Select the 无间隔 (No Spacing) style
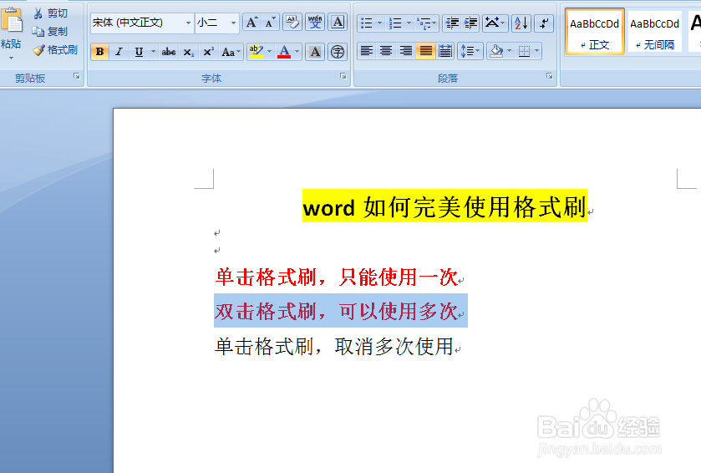This screenshot has height=473, width=701. coord(654,32)
